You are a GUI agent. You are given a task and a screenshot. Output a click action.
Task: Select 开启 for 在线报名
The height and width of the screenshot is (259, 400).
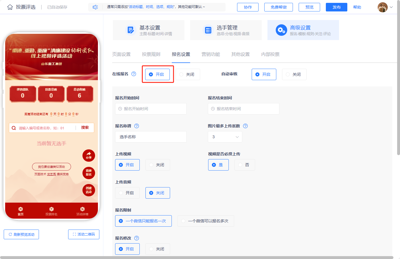tap(157, 74)
